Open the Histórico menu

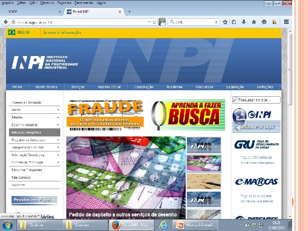pos(47,3)
